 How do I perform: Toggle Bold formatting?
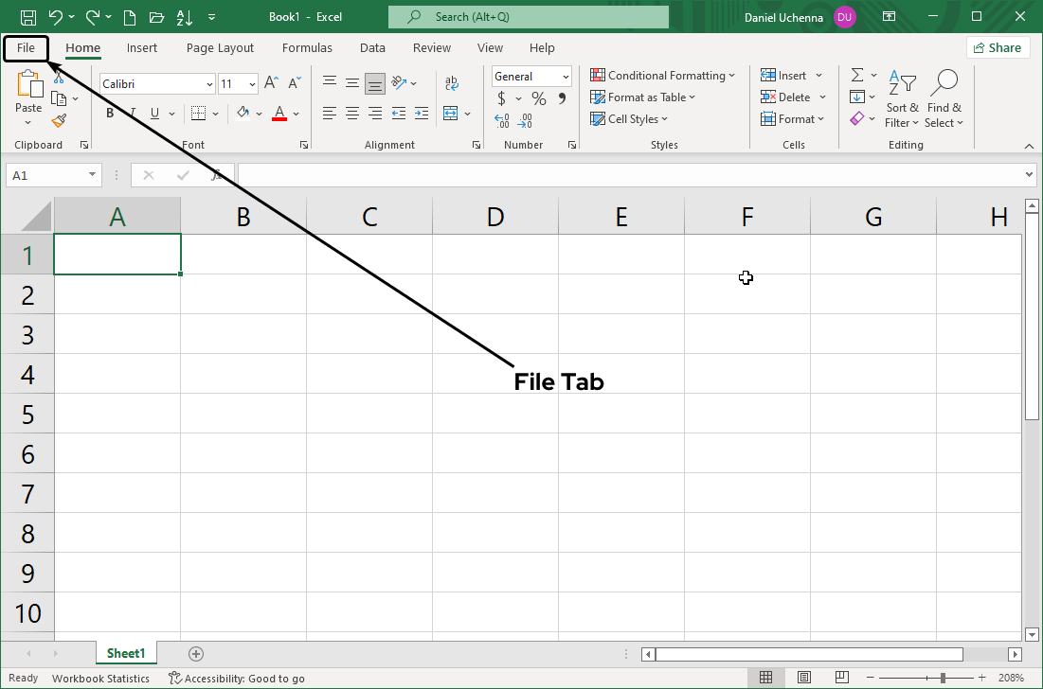(x=110, y=114)
